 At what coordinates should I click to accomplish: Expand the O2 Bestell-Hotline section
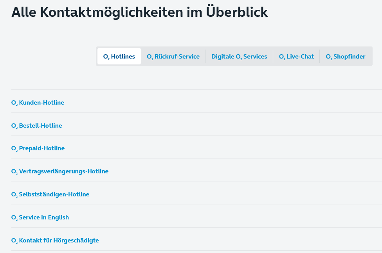click(x=196, y=124)
